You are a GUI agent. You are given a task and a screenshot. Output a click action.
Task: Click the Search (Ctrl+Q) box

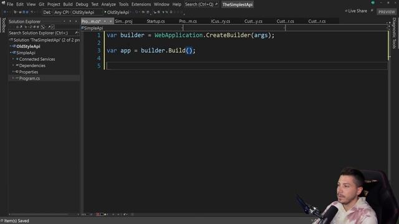click(201, 4)
